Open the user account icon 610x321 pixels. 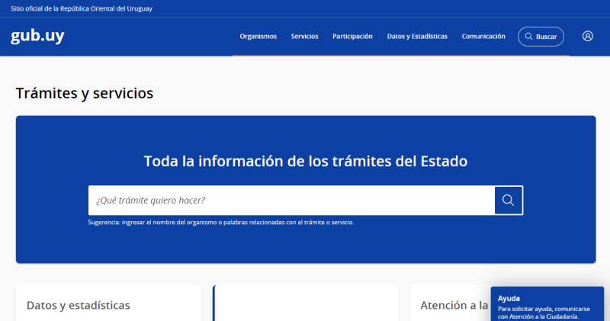587,36
